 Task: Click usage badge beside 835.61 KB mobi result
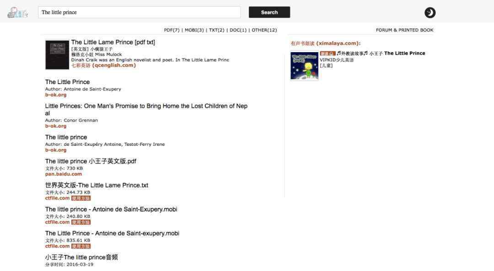pyautogui.click(x=81, y=246)
